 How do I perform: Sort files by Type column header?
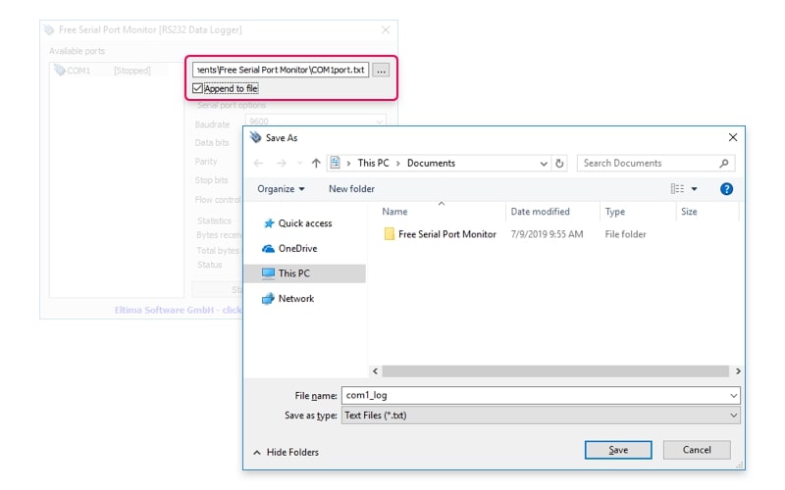(x=615, y=212)
